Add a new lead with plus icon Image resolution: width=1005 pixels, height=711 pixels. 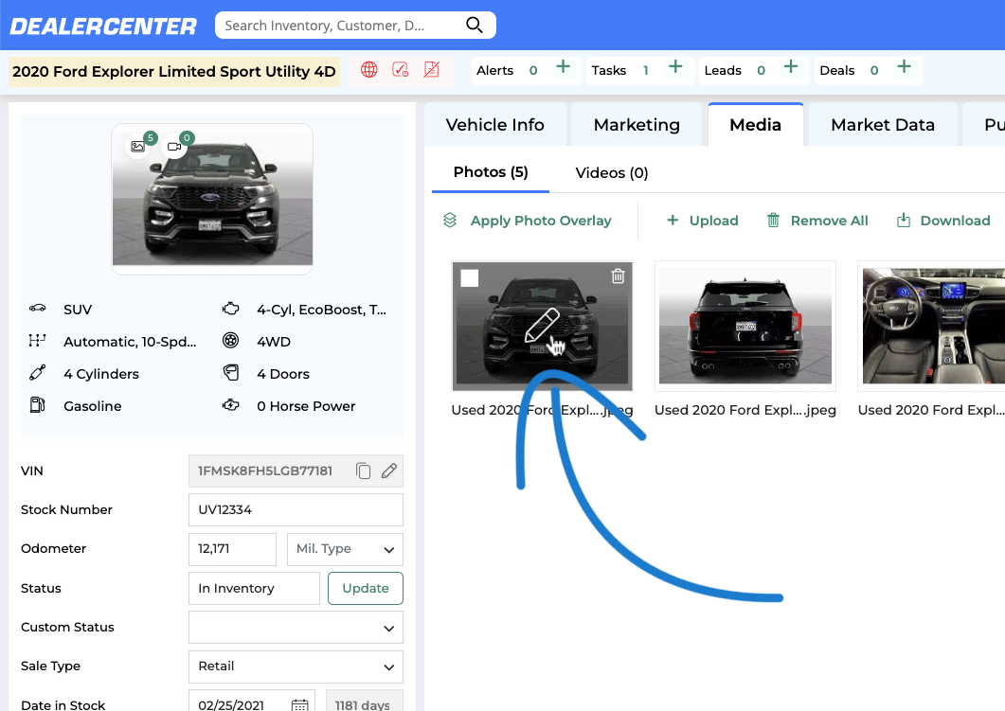click(x=791, y=66)
